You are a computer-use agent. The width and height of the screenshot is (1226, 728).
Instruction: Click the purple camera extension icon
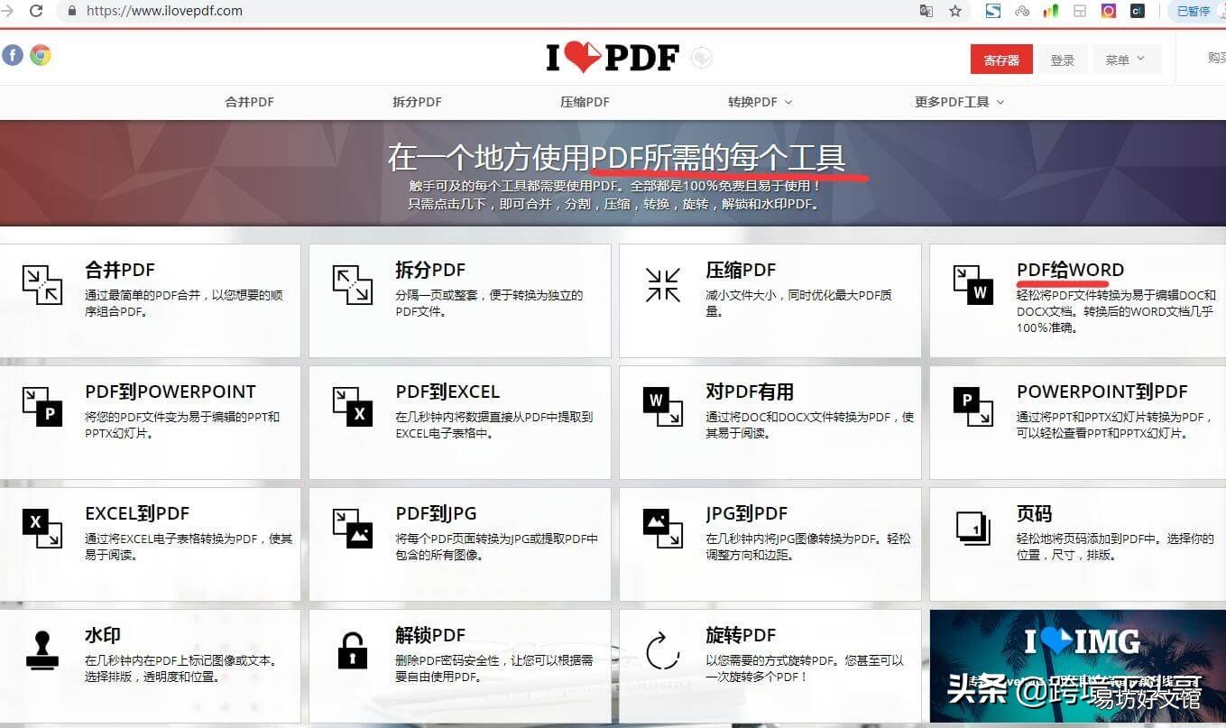click(1109, 11)
